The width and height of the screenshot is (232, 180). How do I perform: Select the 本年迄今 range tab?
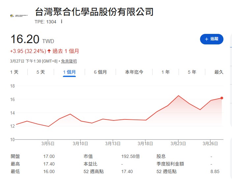tap(134, 72)
